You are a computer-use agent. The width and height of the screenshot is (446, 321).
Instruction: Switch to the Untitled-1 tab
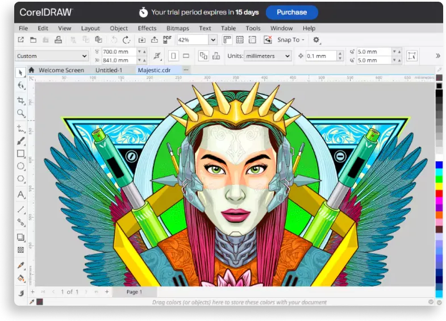click(109, 70)
